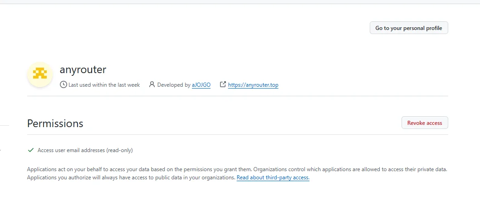
Task: Click Applications you authorize will always sentence
Action: pos(132,178)
